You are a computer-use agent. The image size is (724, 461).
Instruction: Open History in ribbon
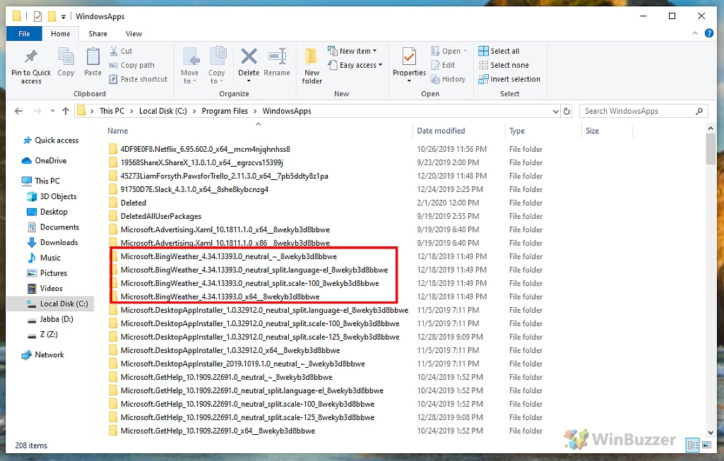[448, 79]
